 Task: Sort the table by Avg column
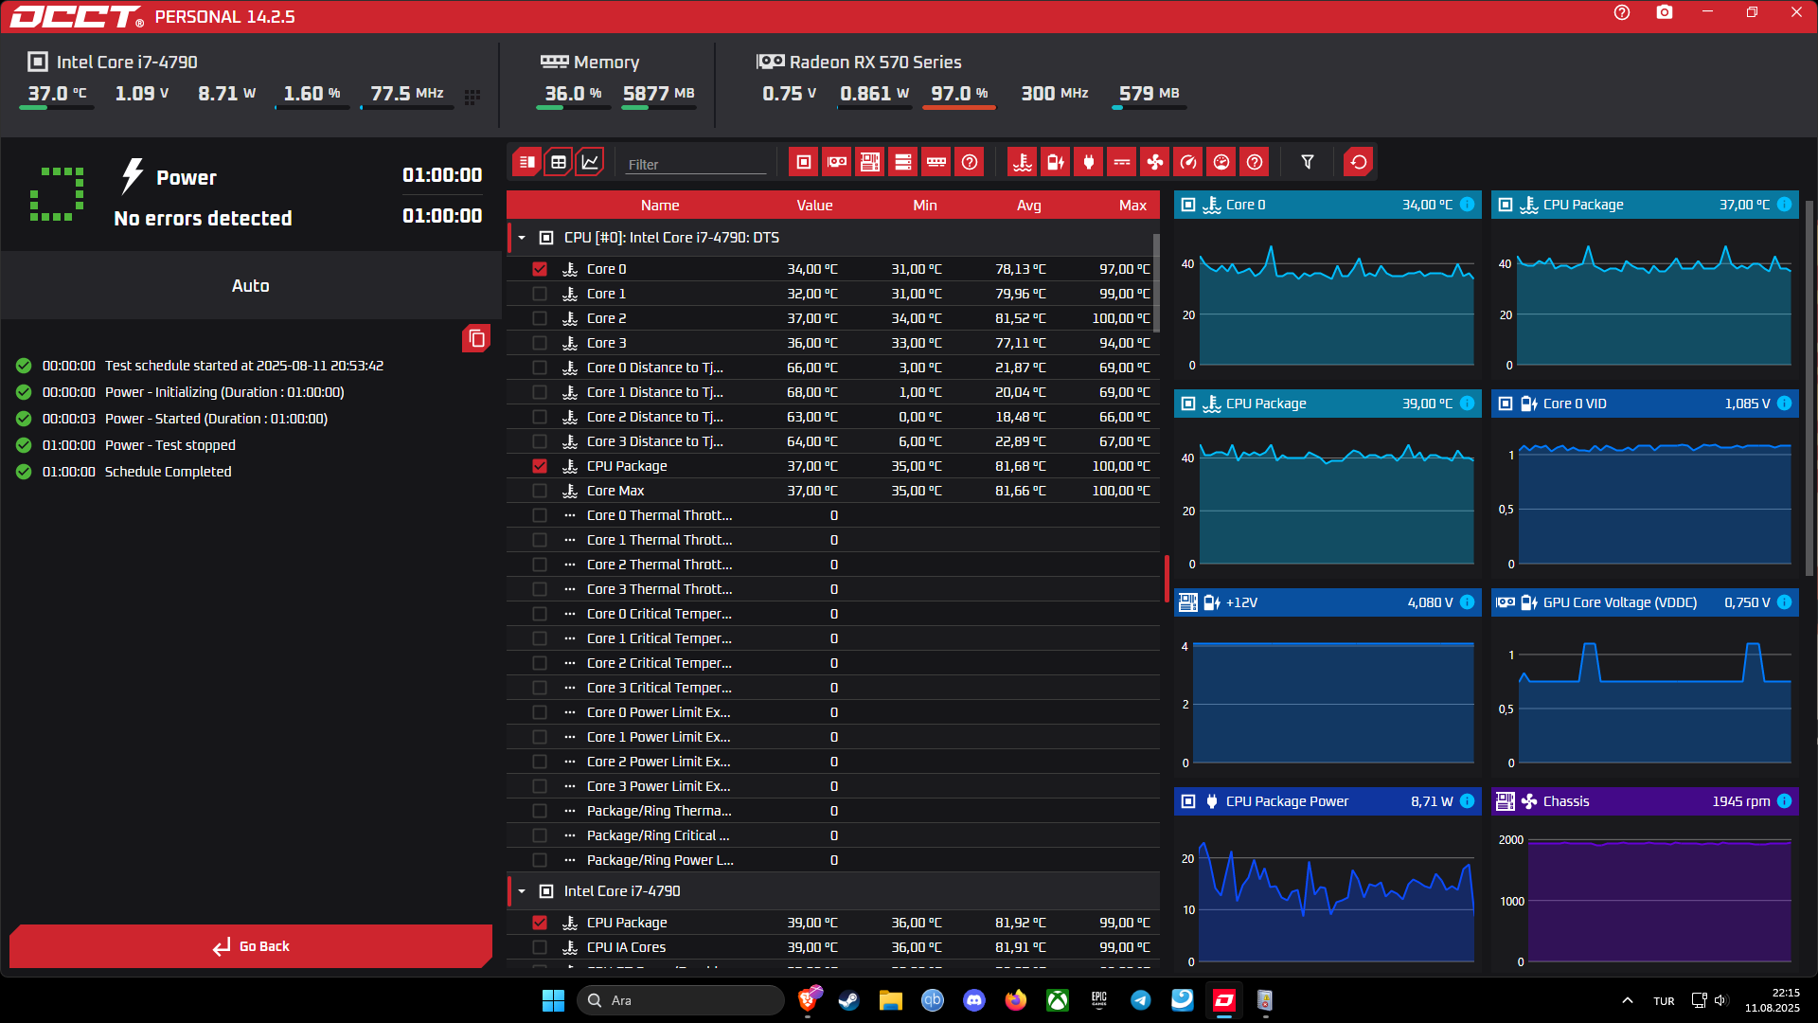point(1029,206)
